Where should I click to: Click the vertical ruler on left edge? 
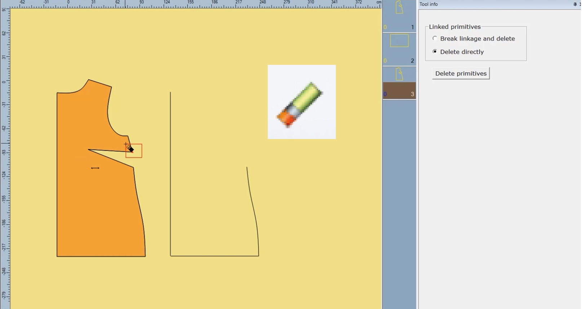tap(5, 158)
